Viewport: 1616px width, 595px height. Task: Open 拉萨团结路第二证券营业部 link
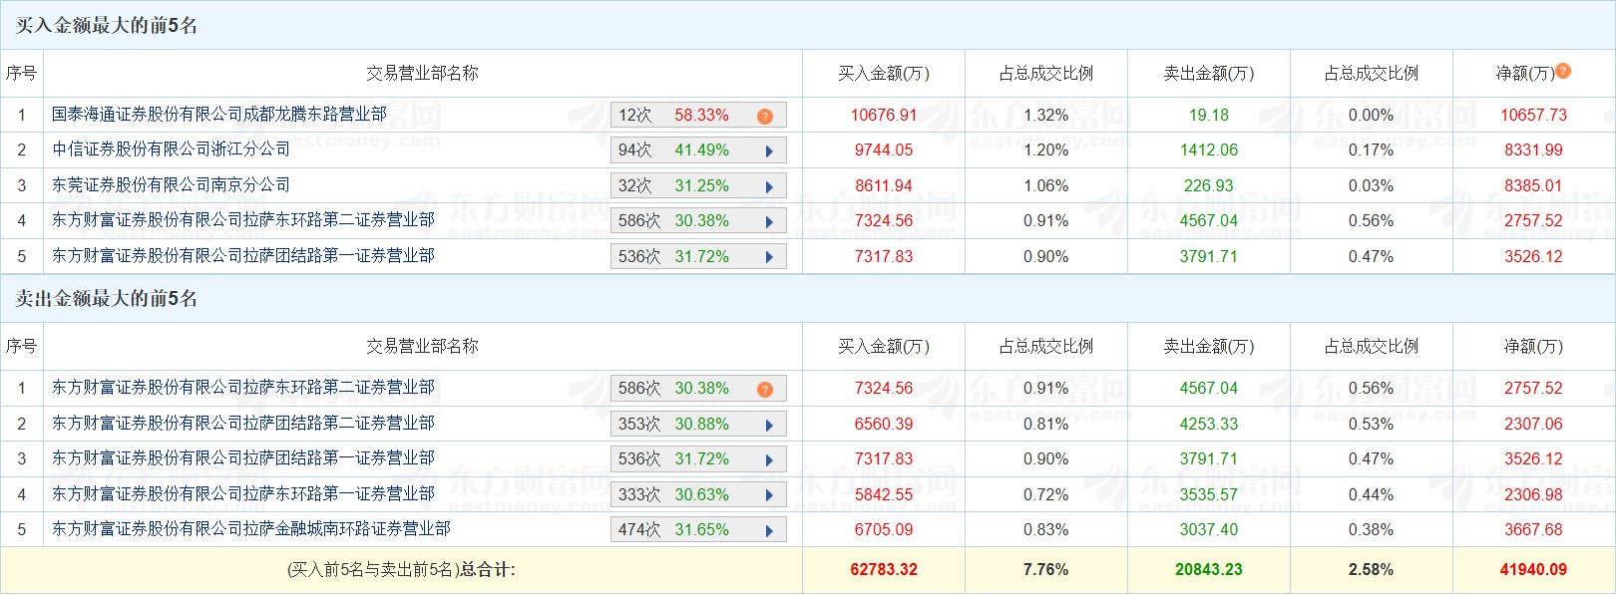tap(243, 424)
